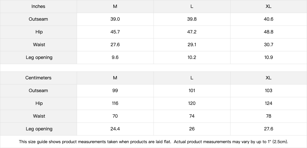
Task: Click the M waist value 27.6
Action: click(115, 45)
